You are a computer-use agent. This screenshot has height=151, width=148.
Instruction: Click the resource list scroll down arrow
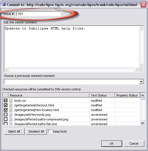[143, 123]
